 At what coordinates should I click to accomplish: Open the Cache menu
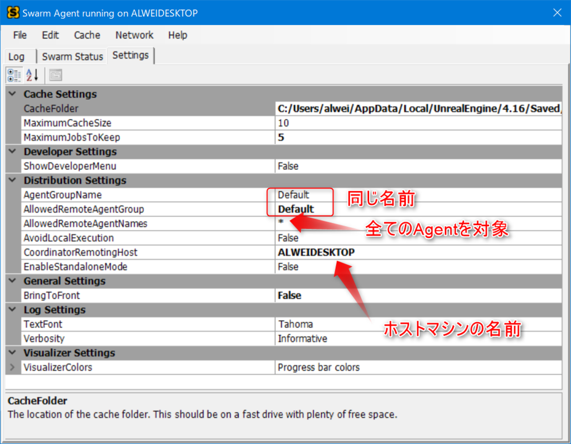87,35
